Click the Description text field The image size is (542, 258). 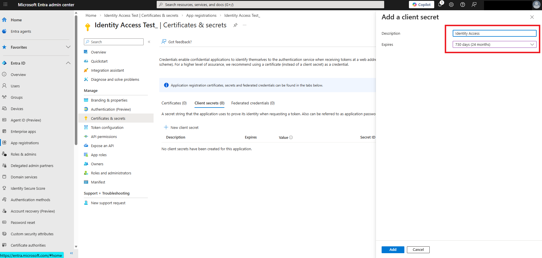coord(495,33)
